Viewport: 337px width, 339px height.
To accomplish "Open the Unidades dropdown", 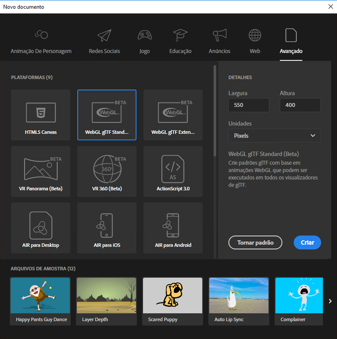I will pos(274,136).
